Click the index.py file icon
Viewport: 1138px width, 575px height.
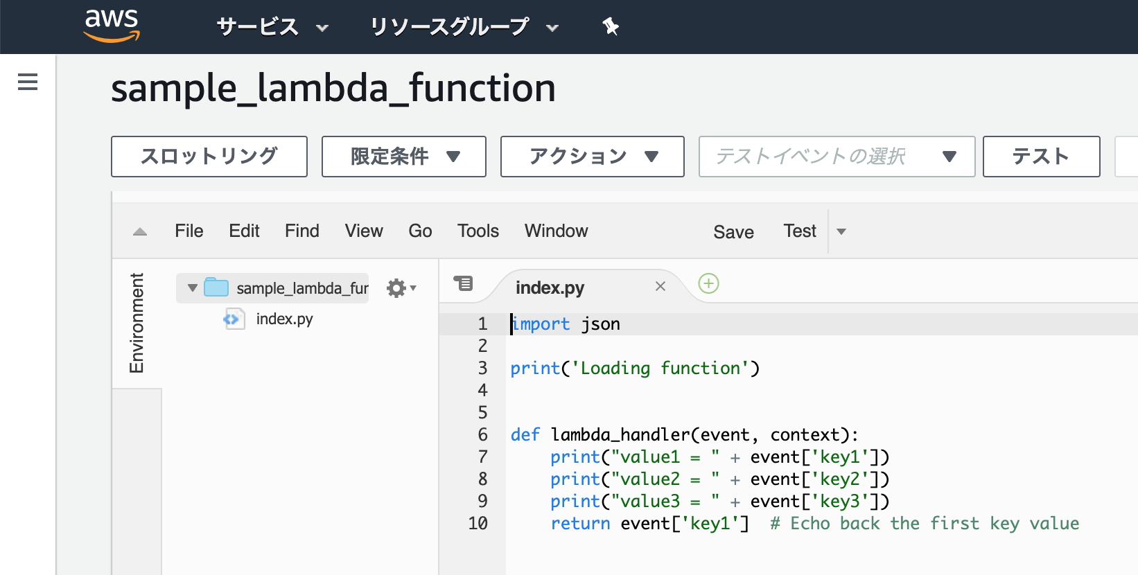click(234, 319)
